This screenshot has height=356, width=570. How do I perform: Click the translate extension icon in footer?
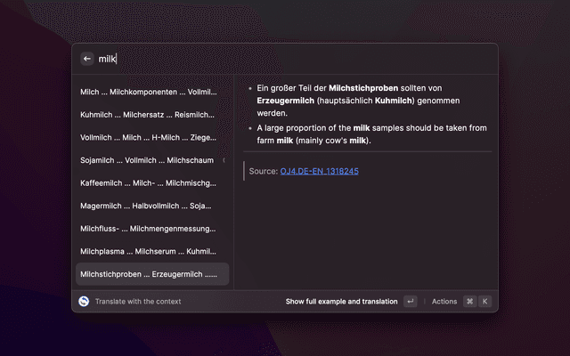[x=84, y=302]
